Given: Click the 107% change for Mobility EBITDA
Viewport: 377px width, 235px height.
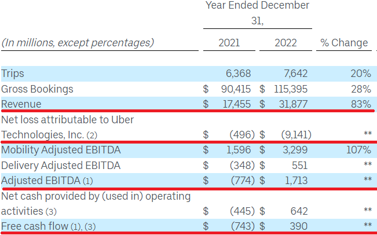Looking at the screenshot, I should tap(358, 150).
